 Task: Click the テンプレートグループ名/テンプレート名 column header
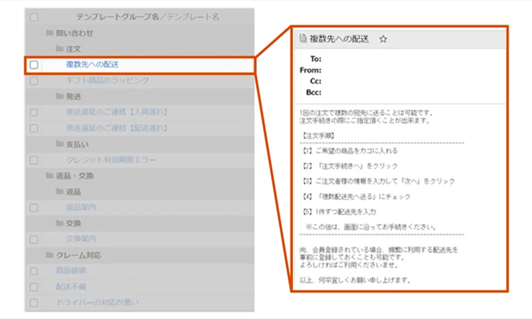click(x=147, y=16)
